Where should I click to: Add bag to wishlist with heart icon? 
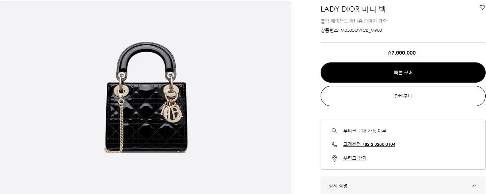(482, 7)
